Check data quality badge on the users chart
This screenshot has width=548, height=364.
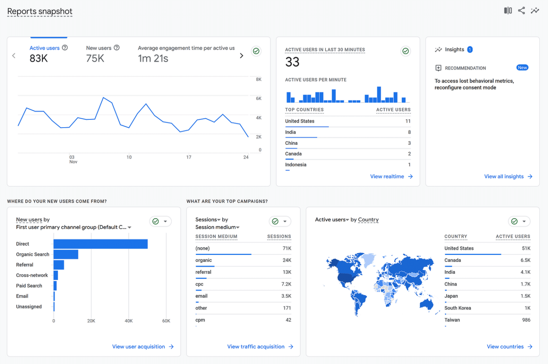pyautogui.click(x=256, y=51)
